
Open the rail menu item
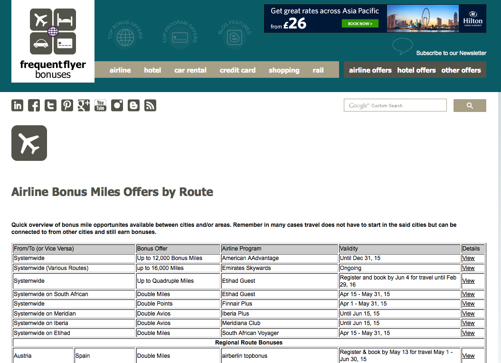point(318,70)
